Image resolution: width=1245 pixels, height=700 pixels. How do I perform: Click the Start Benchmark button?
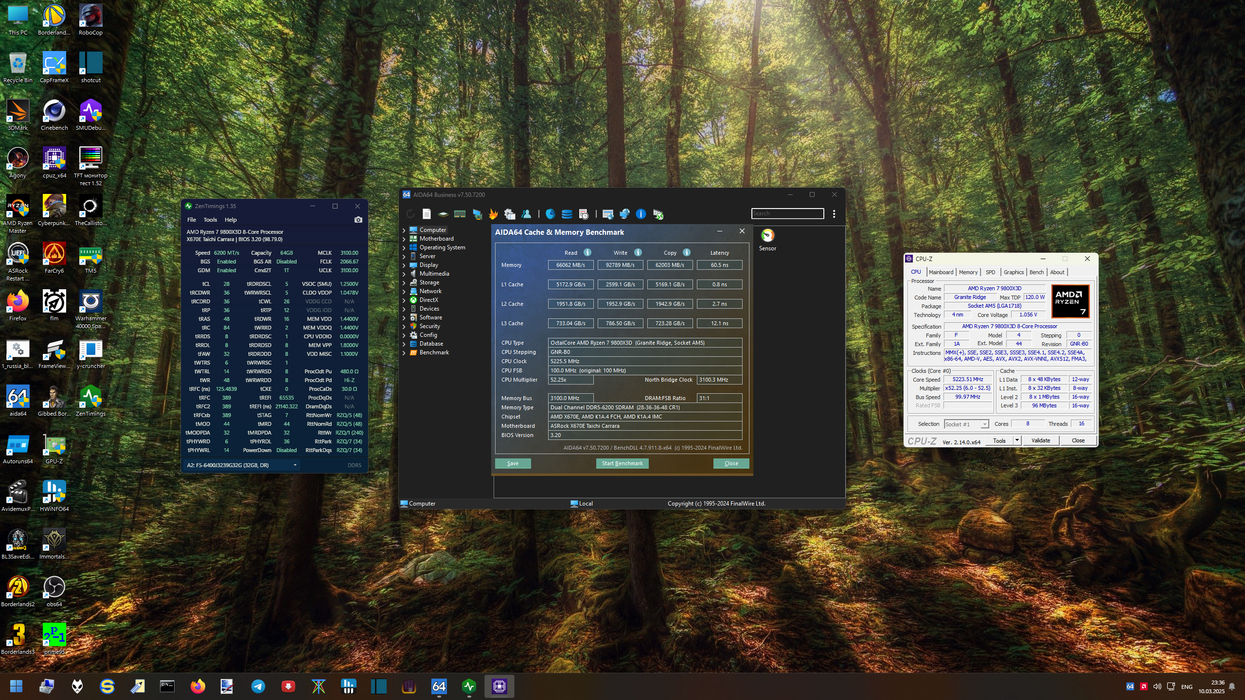coord(622,463)
